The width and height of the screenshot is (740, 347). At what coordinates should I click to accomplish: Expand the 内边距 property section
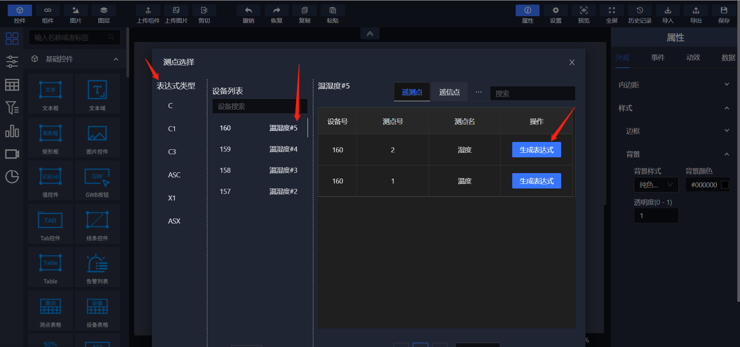point(727,85)
